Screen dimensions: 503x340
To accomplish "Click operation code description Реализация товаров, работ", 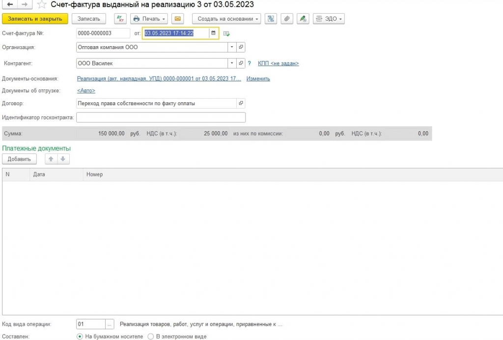I will 201,324.
